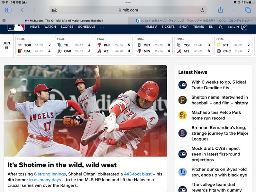Open the SCHEDULE menu
The height and width of the screenshot is (192, 256).
pos(87,27)
